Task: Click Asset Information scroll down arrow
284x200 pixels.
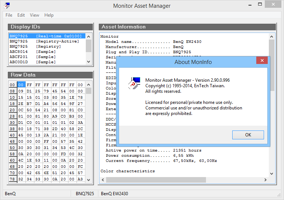Action: coord(271,174)
